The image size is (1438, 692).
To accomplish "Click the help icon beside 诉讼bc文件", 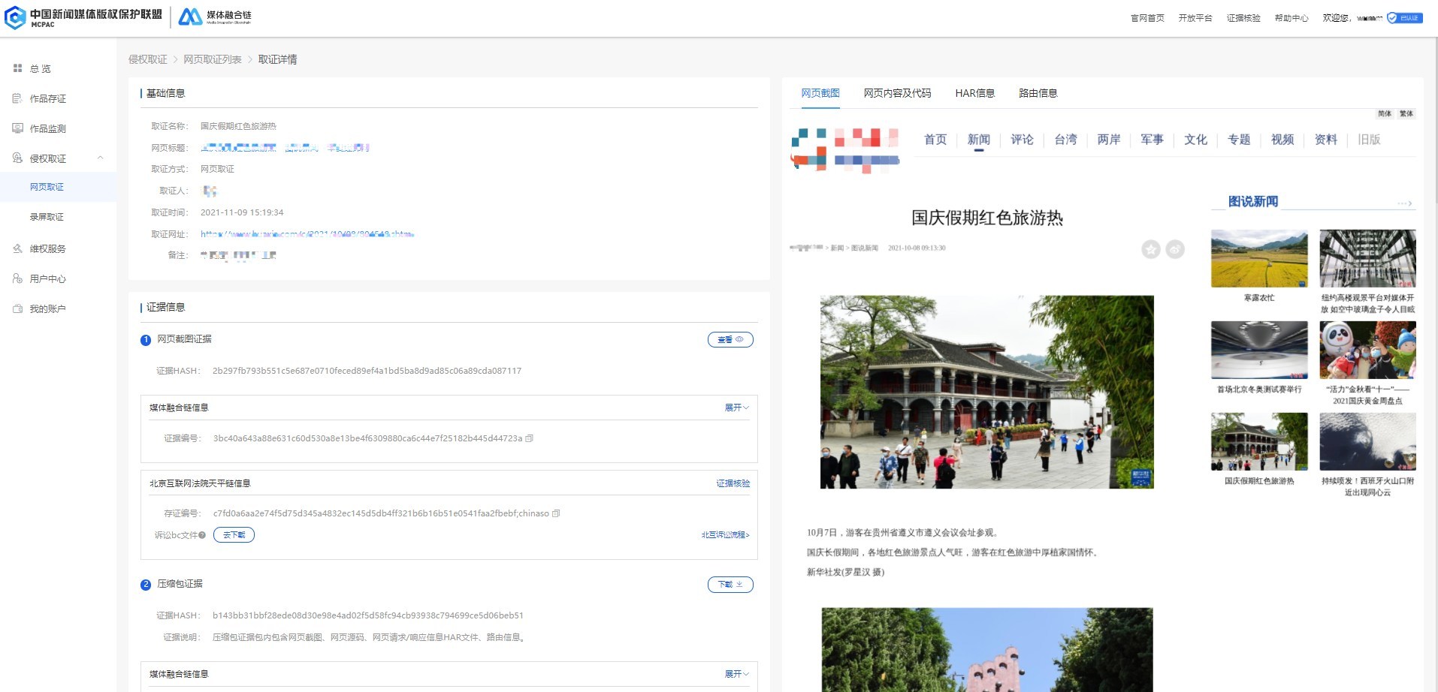I will point(202,535).
